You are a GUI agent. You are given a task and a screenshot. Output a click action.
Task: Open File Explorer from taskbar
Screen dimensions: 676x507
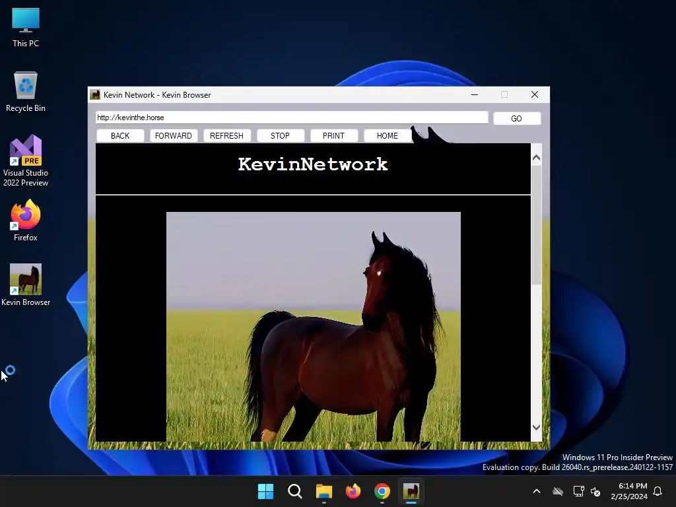coord(323,491)
